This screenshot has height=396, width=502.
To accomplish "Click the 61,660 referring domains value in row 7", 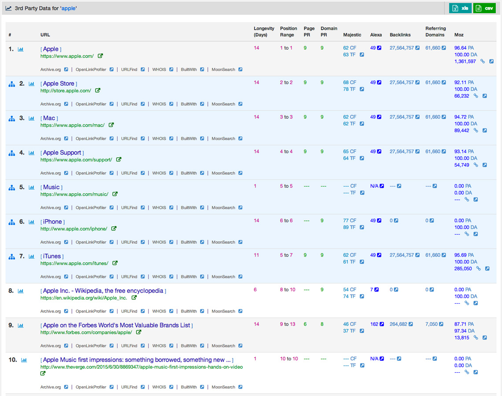I will pyautogui.click(x=433, y=255).
